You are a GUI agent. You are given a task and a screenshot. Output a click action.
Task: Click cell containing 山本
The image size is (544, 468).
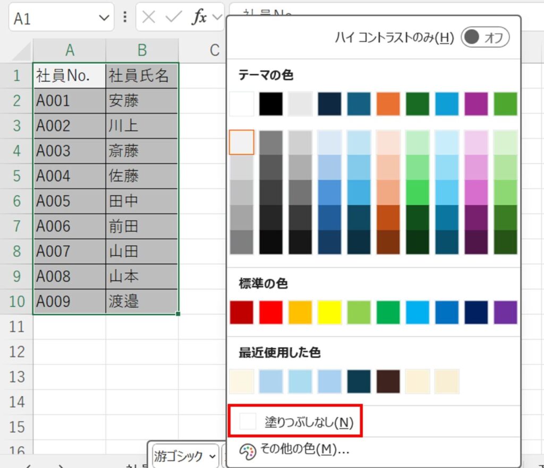pyautogui.click(x=142, y=276)
